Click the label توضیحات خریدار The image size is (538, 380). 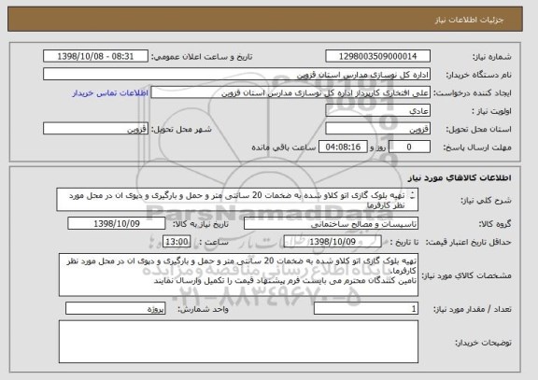[x=483, y=343]
